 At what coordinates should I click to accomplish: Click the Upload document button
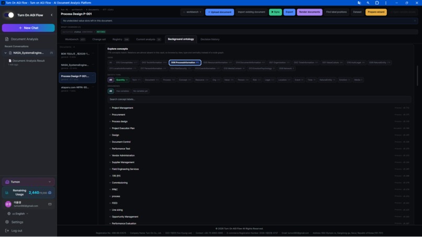click(x=219, y=12)
